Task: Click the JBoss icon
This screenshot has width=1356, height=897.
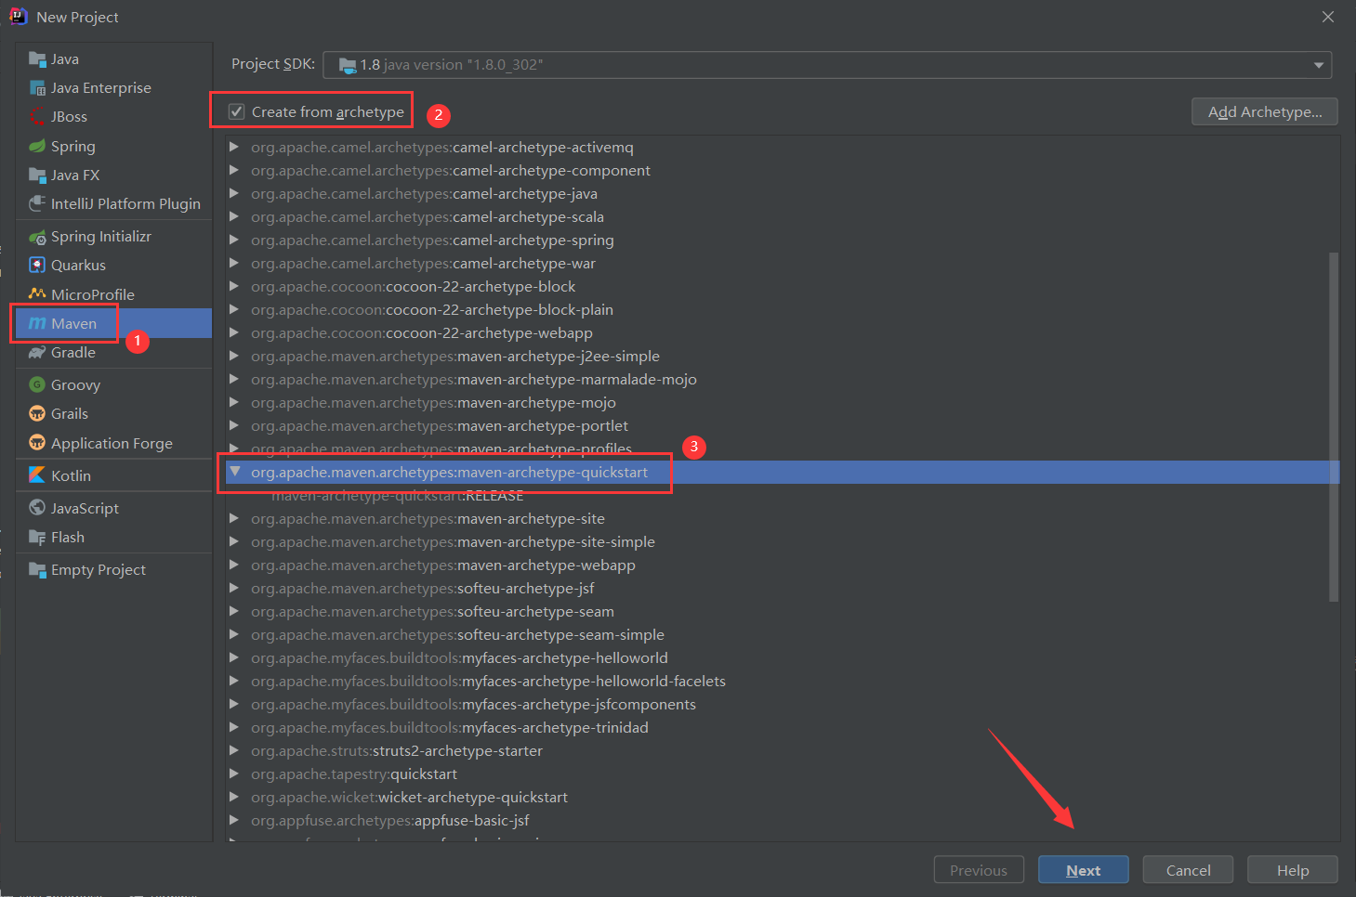Action: (37, 117)
